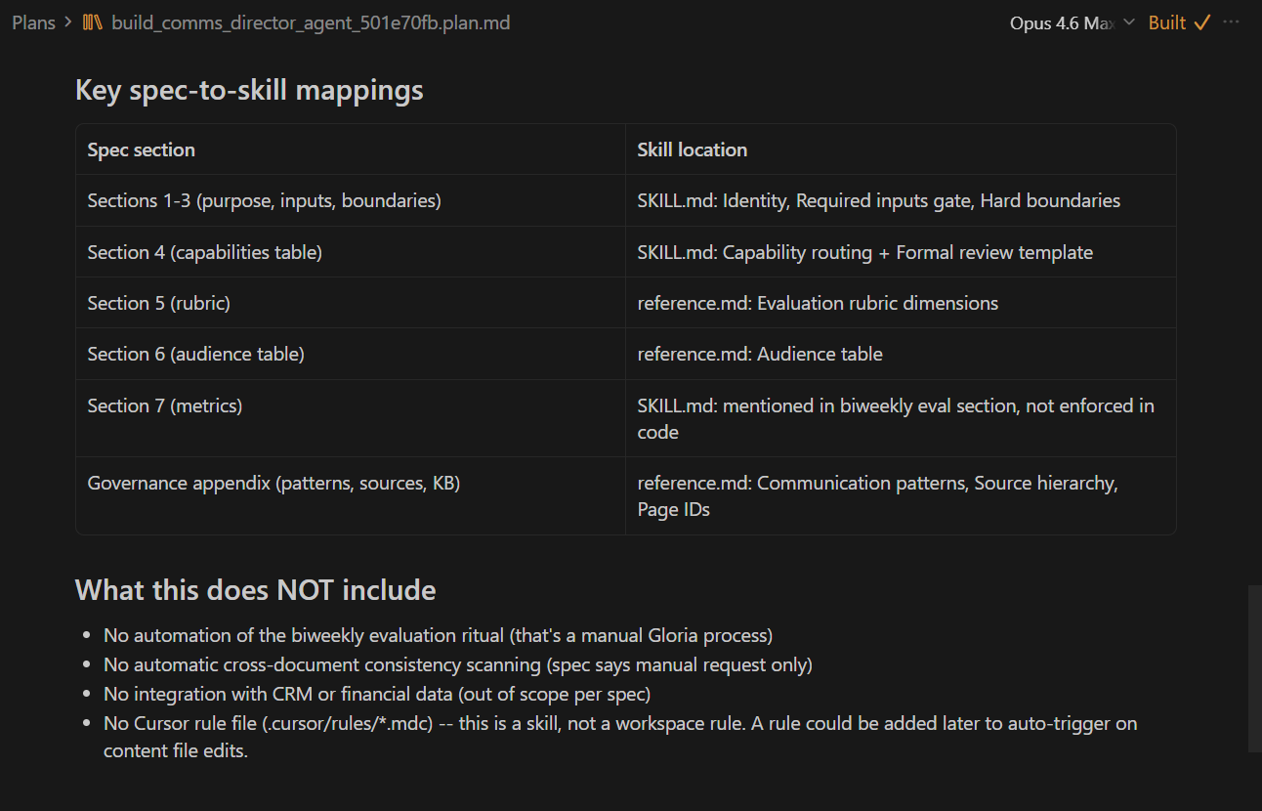Click the reference.md: Audience table cell

(760, 354)
